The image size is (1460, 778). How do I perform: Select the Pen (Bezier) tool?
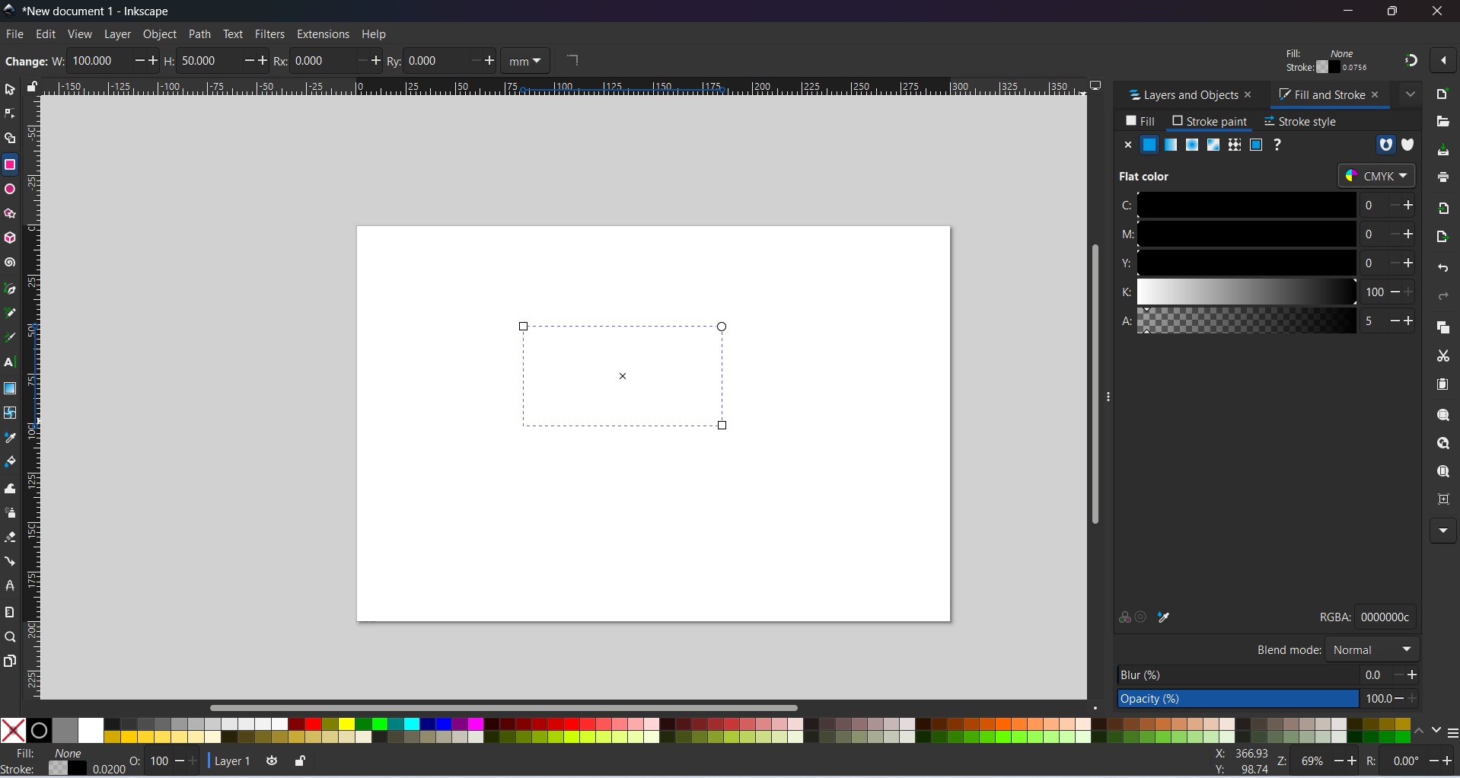10,289
